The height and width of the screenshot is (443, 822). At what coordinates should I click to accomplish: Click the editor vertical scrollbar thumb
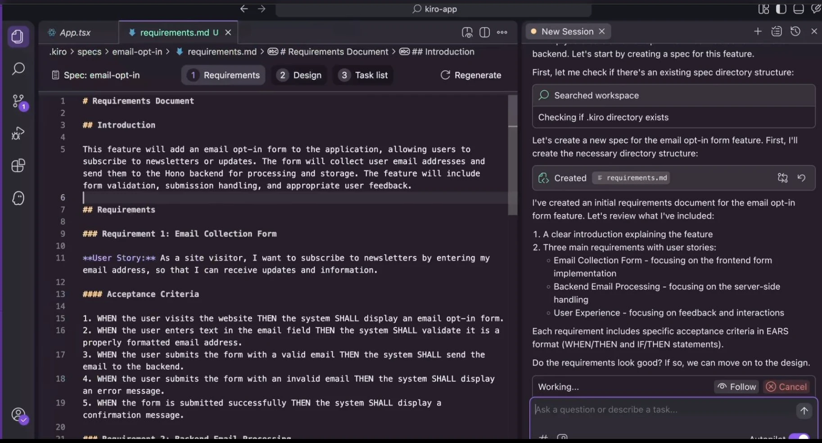[513, 155]
